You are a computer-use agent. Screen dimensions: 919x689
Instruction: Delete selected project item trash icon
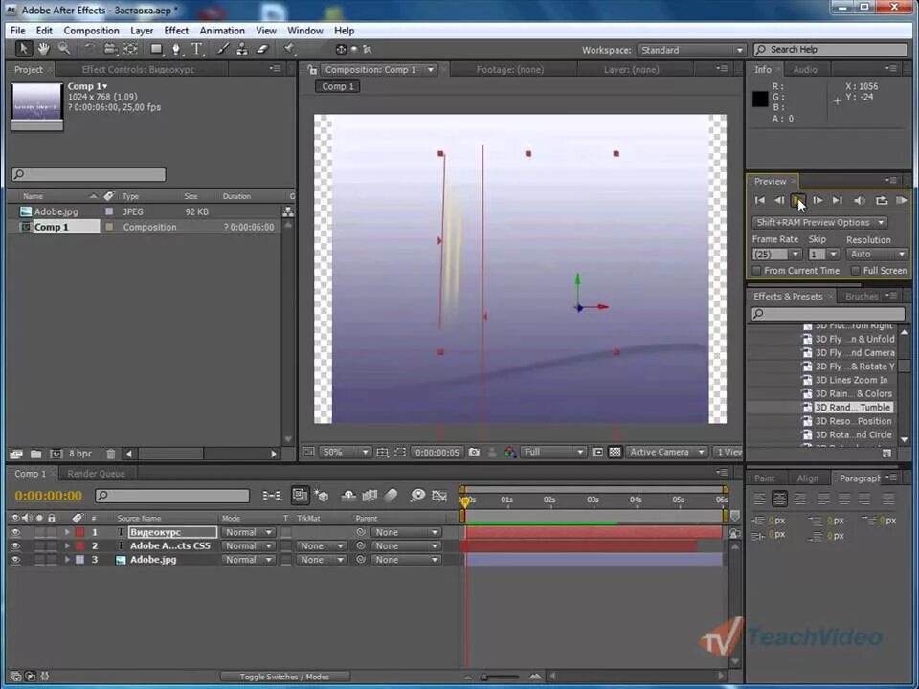(111, 454)
